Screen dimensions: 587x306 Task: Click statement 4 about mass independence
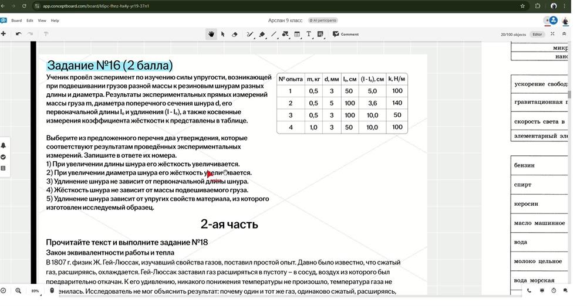coord(147,190)
